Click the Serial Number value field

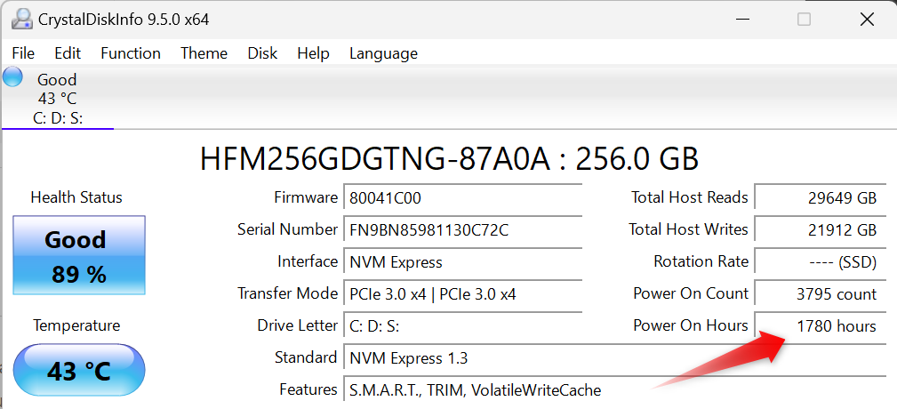[463, 230]
